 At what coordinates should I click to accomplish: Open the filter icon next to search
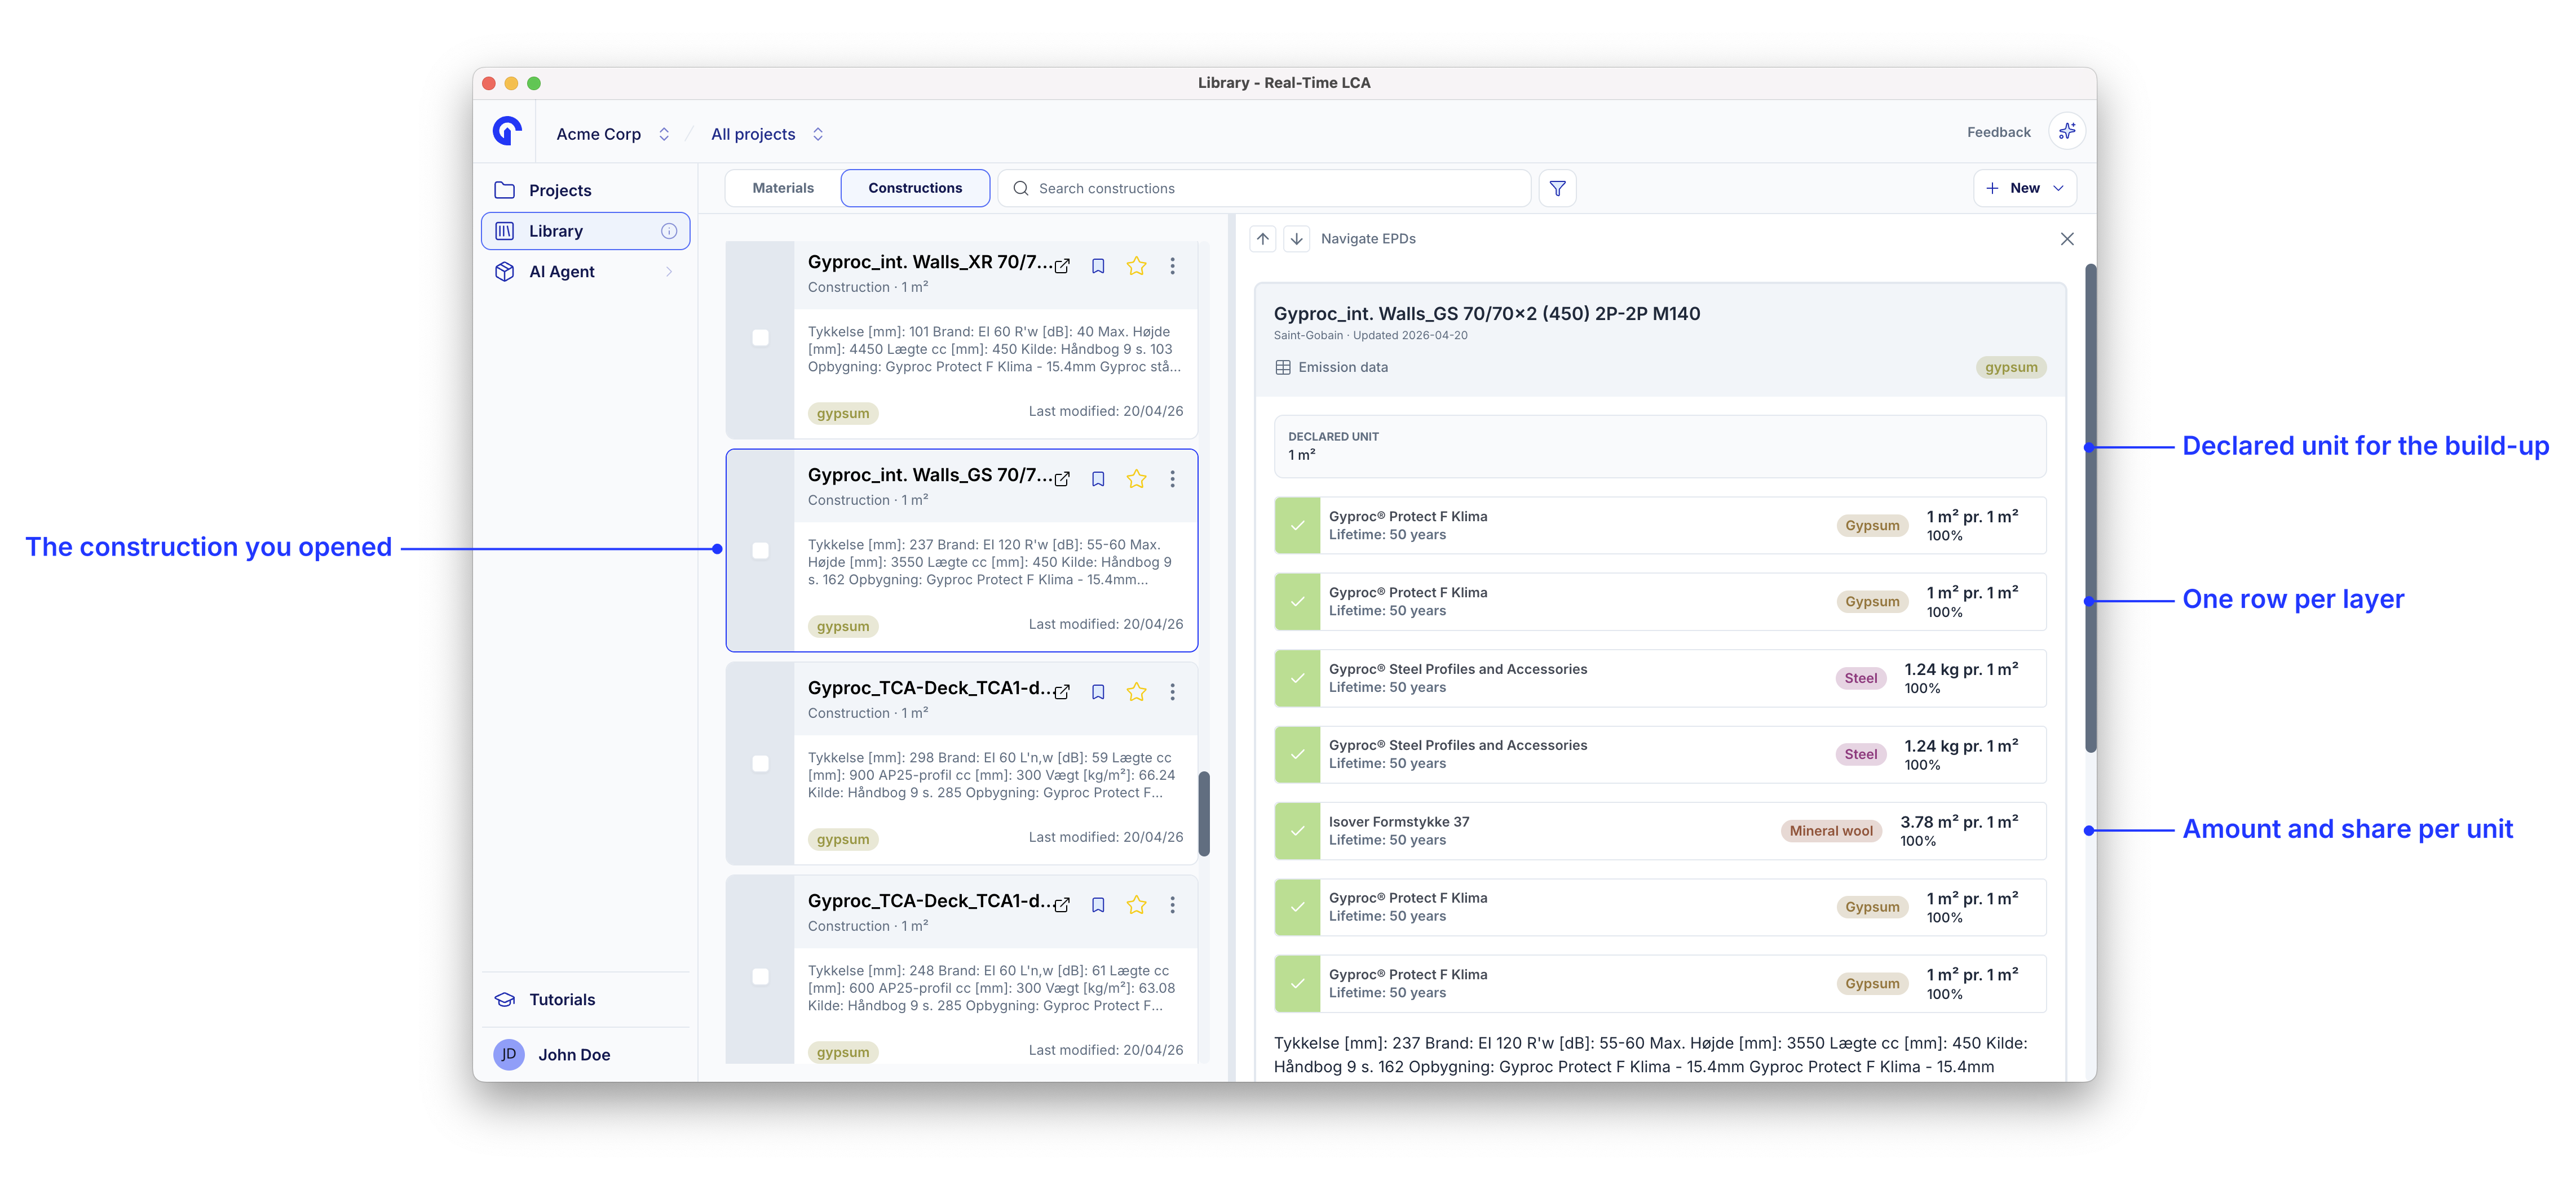click(1557, 188)
